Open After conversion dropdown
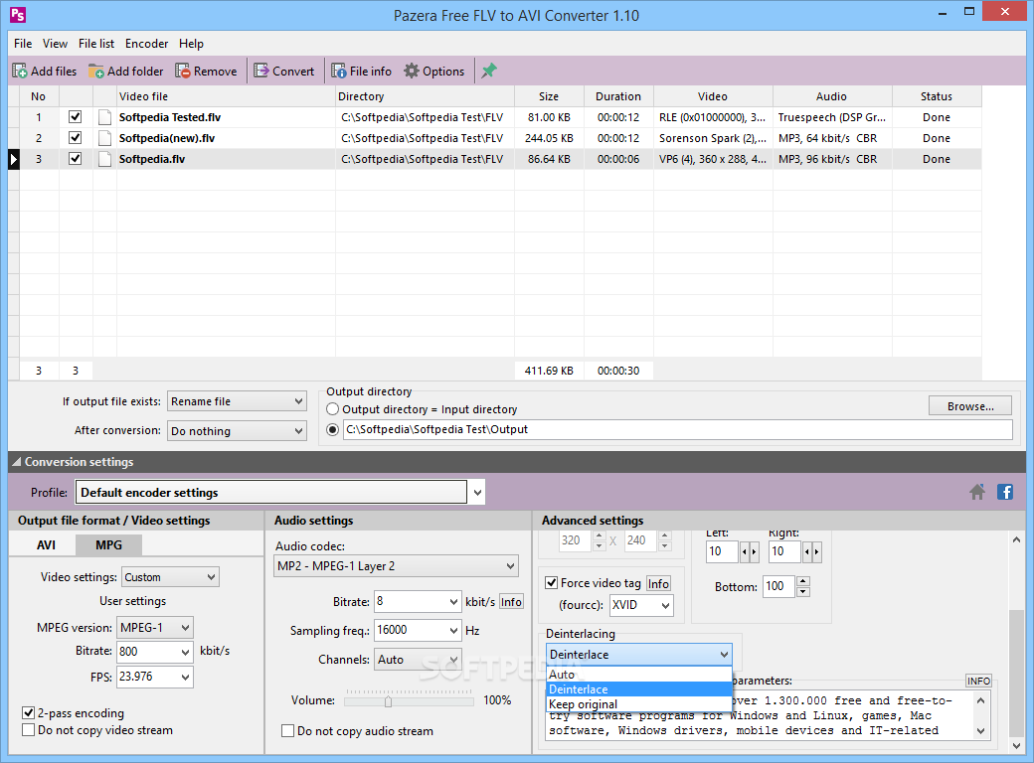 (237, 431)
